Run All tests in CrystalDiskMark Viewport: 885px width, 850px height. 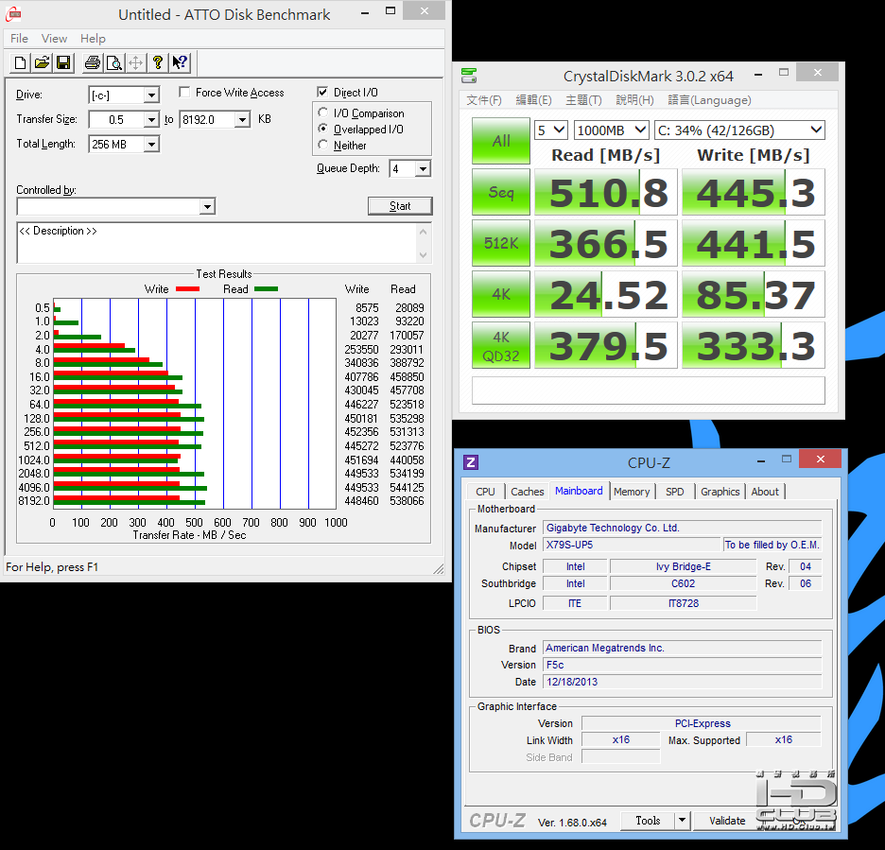point(500,141)
